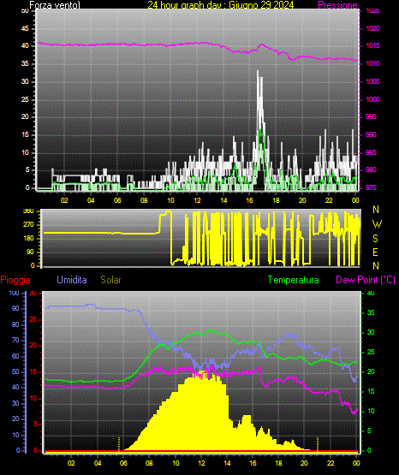The image size is (399, 475).
Task: Click the Solar legend label
Action: click(x=110, y=280)
